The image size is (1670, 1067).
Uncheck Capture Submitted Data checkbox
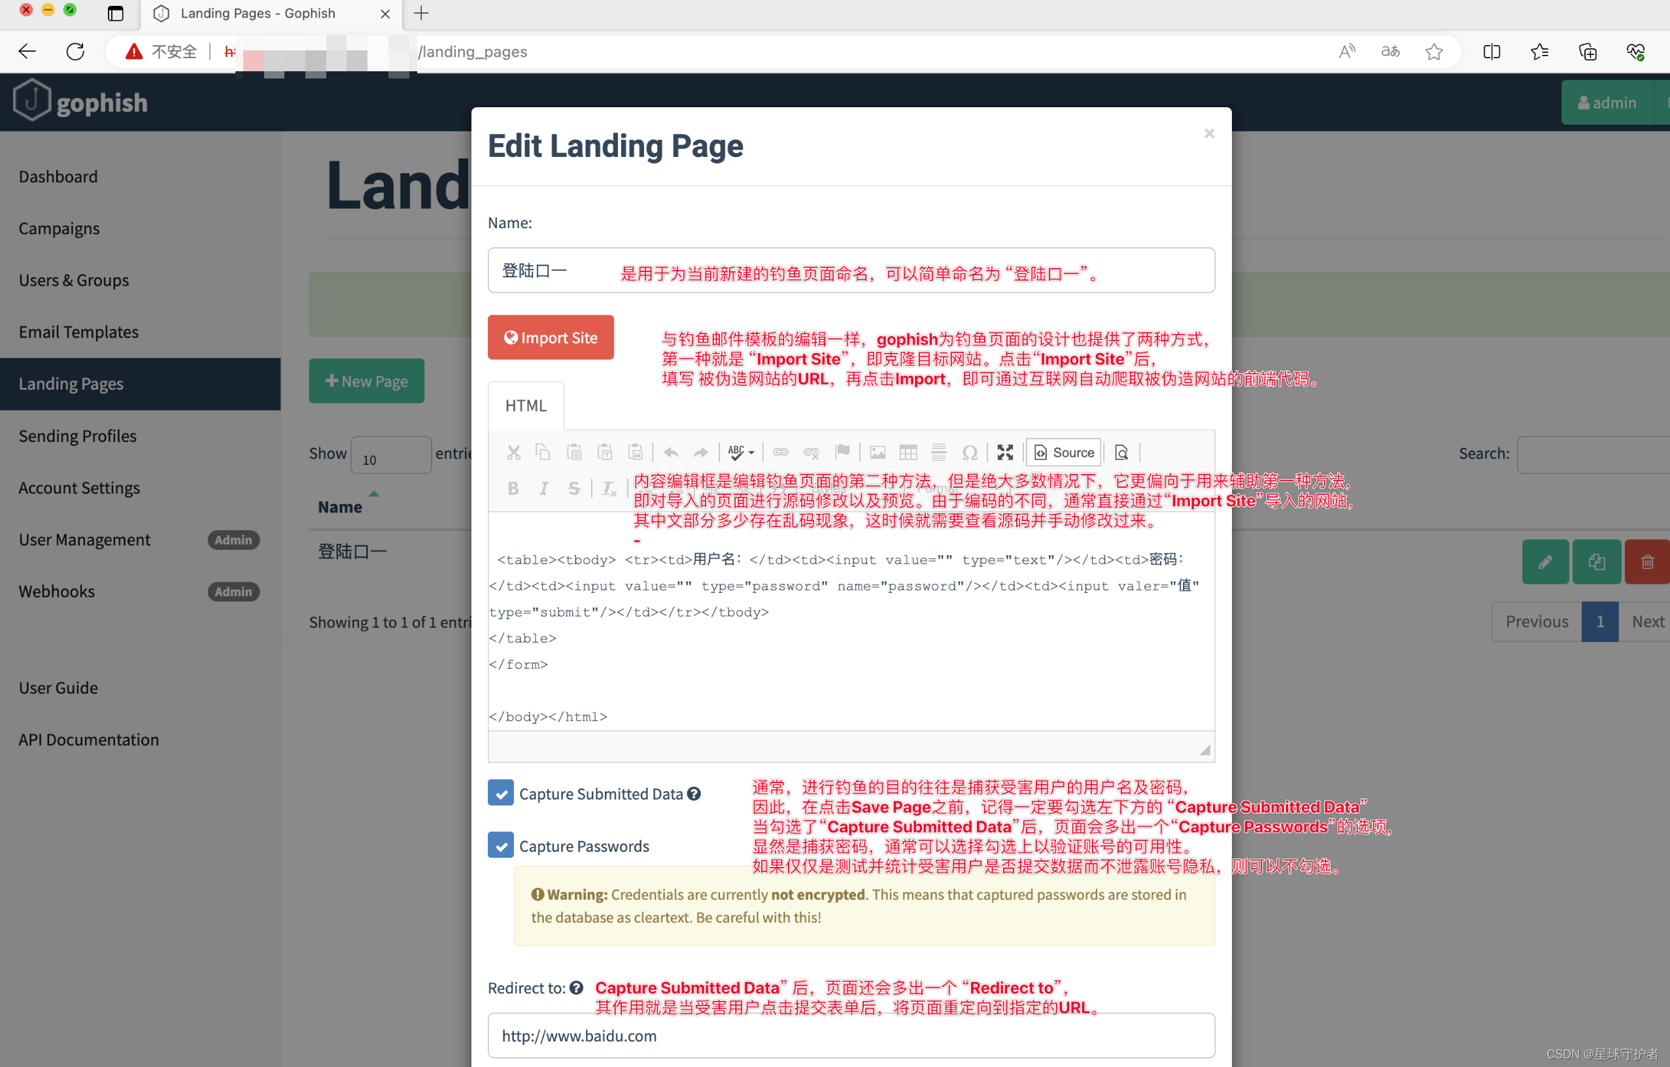(x=501, y=792)
